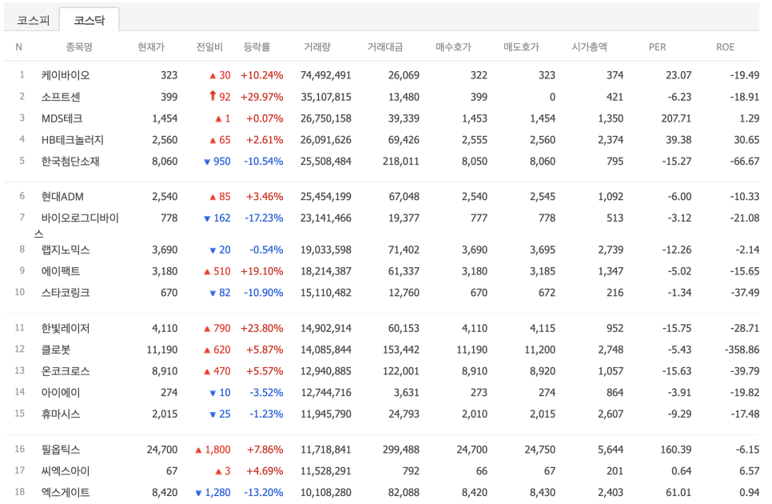
Task: Click 온코크로스's trading value 122,001
Action: (400, 371)
